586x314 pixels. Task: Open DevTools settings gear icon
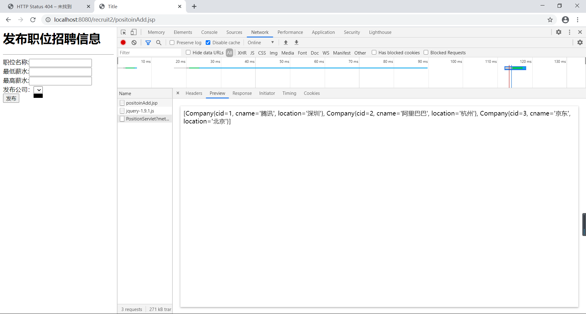559,32
